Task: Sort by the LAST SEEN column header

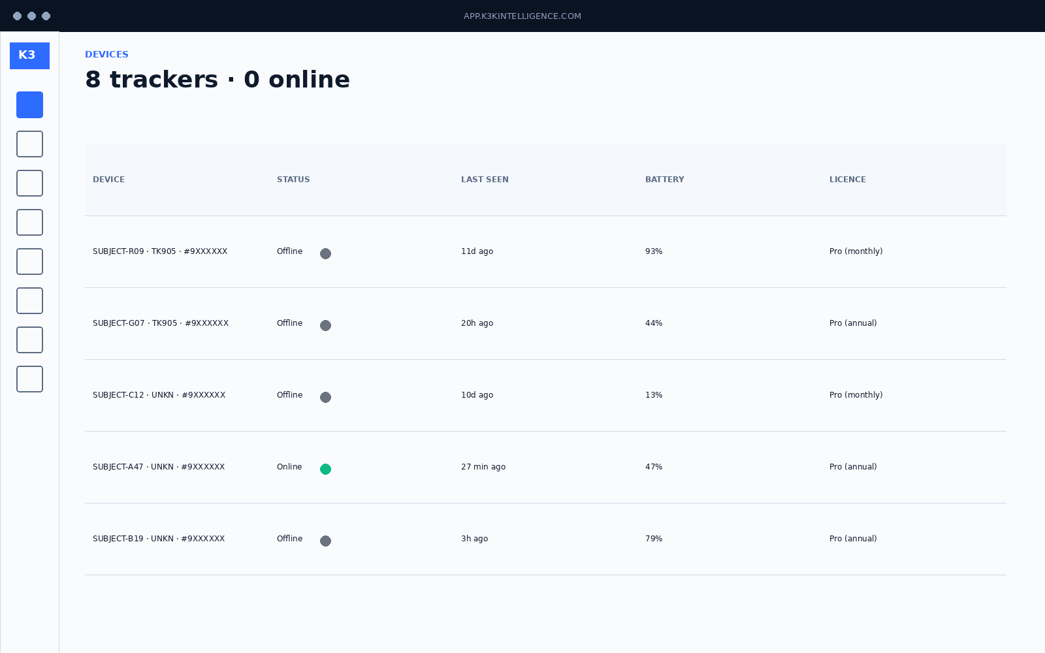Action: pos(485,180)
